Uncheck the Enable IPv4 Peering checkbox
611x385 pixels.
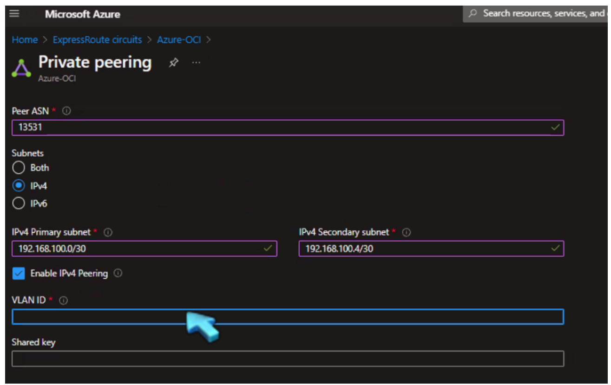19,274
